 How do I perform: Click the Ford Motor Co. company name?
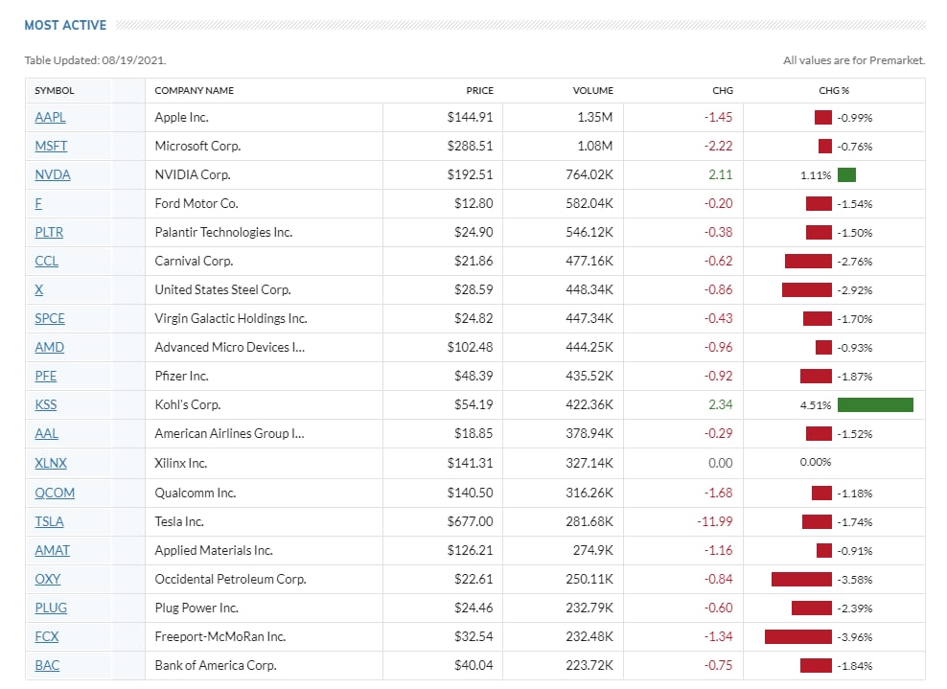pyautogui.click(x=196, y=203)
